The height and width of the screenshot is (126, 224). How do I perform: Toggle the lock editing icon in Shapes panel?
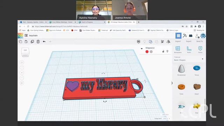(x=163, y=51)
